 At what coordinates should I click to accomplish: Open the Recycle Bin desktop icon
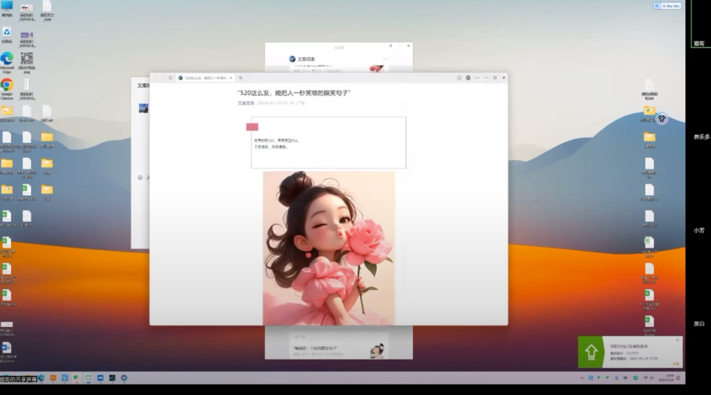7,33
